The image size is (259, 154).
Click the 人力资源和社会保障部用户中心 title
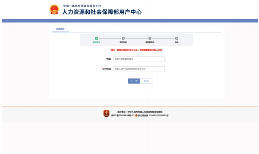[102, 12]
